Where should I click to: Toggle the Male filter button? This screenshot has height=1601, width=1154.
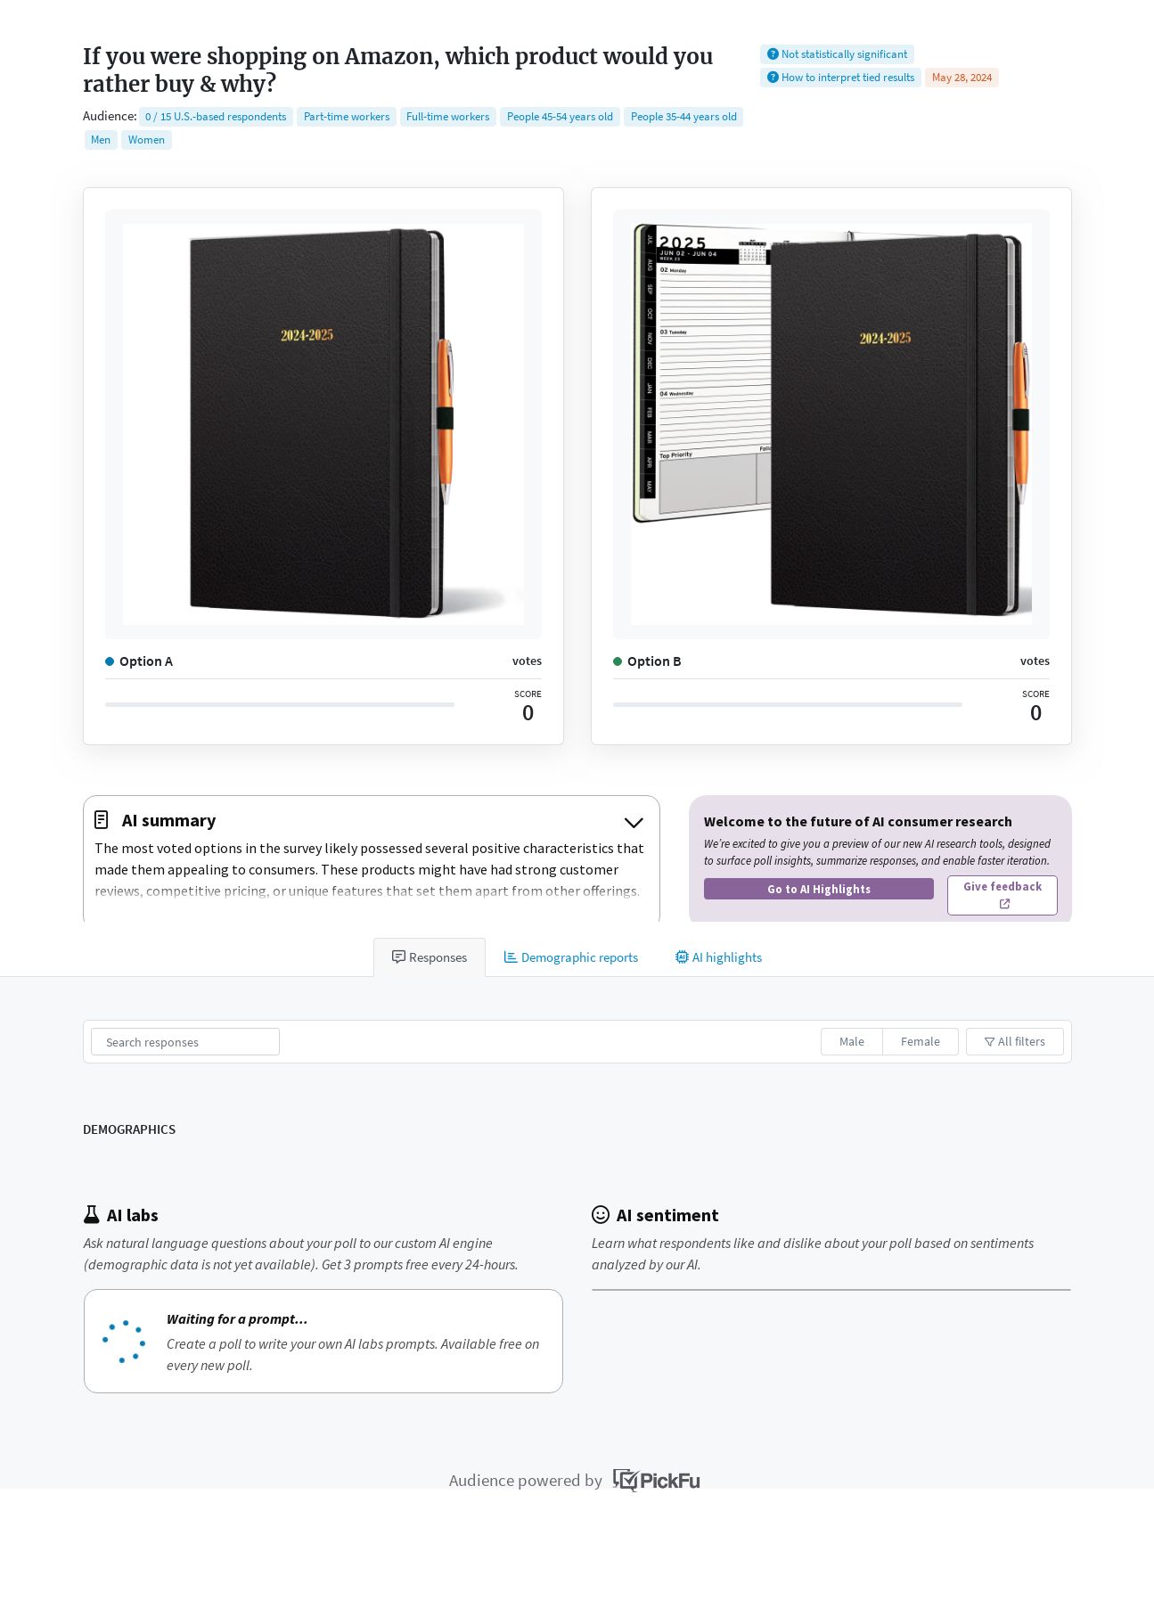click(852, 1041)
